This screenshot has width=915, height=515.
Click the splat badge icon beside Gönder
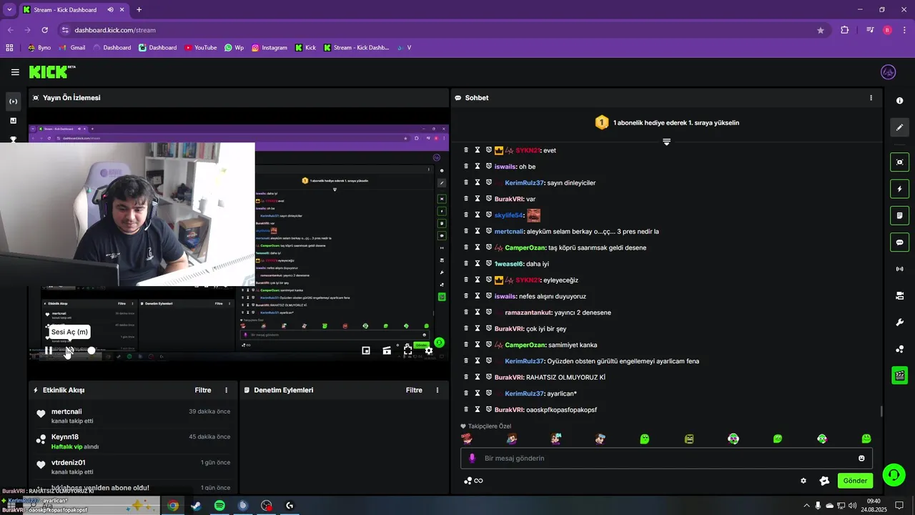point(824,481)
